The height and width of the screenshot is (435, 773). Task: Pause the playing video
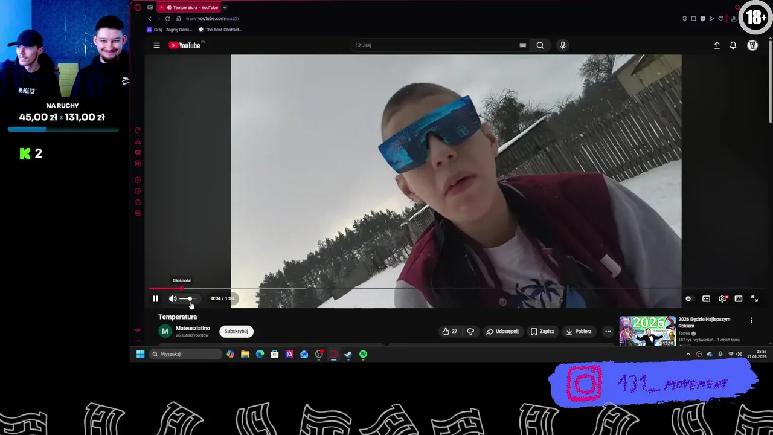[155, 298]
